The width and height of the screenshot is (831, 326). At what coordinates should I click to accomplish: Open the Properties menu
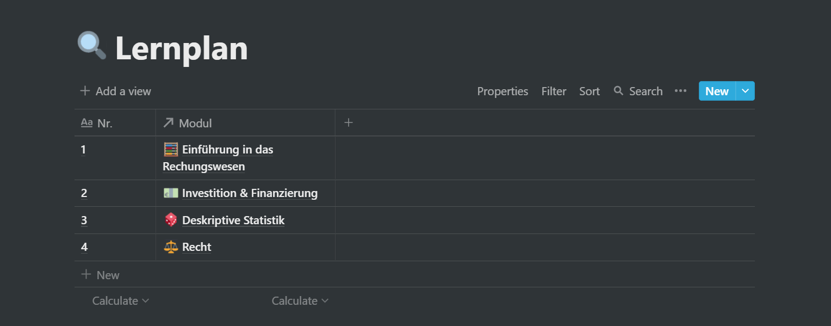pos(503,91)
